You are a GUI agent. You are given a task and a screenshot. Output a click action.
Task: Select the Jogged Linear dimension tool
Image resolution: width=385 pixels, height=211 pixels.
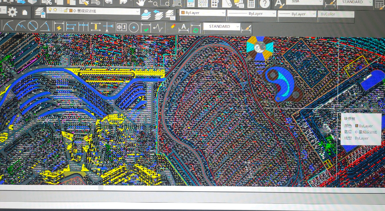(158, 28)
